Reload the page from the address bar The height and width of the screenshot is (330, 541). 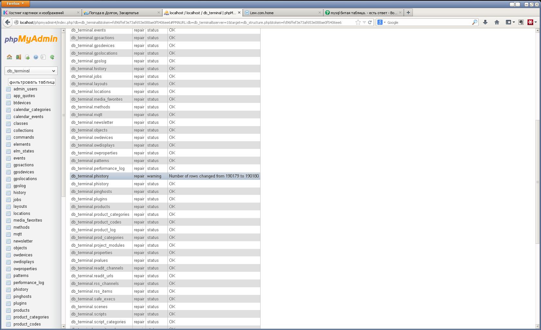tap(370, 22)
